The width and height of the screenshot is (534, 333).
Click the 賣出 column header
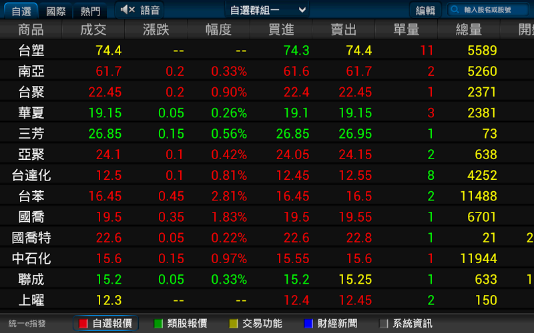343,29
